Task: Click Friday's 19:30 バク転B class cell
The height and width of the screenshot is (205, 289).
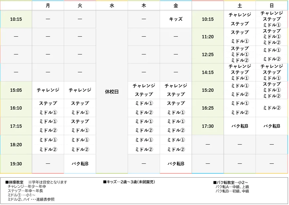Action: click(176, 163)
